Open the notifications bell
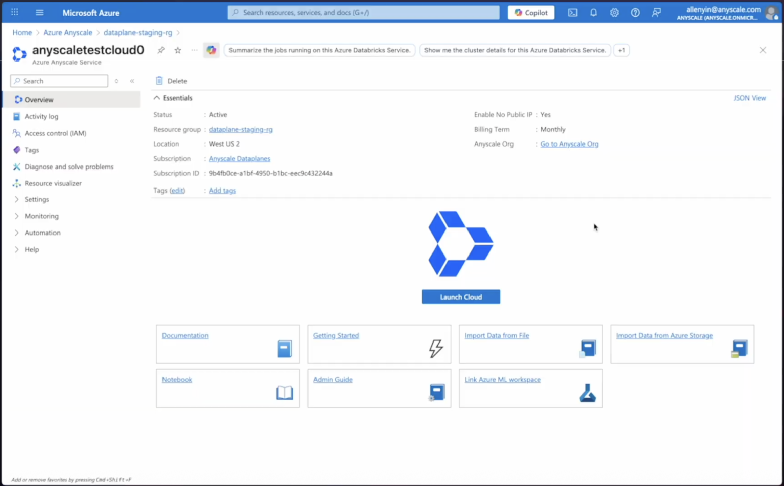Image resolution: width=784 pixels, height=486 pixels. click(x=593, y=13)
